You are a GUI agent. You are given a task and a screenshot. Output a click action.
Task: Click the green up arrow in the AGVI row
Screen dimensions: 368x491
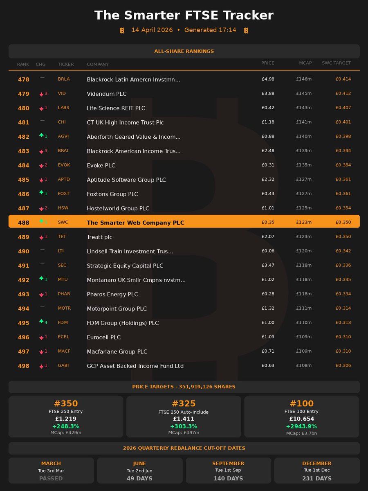pos(41,135)
